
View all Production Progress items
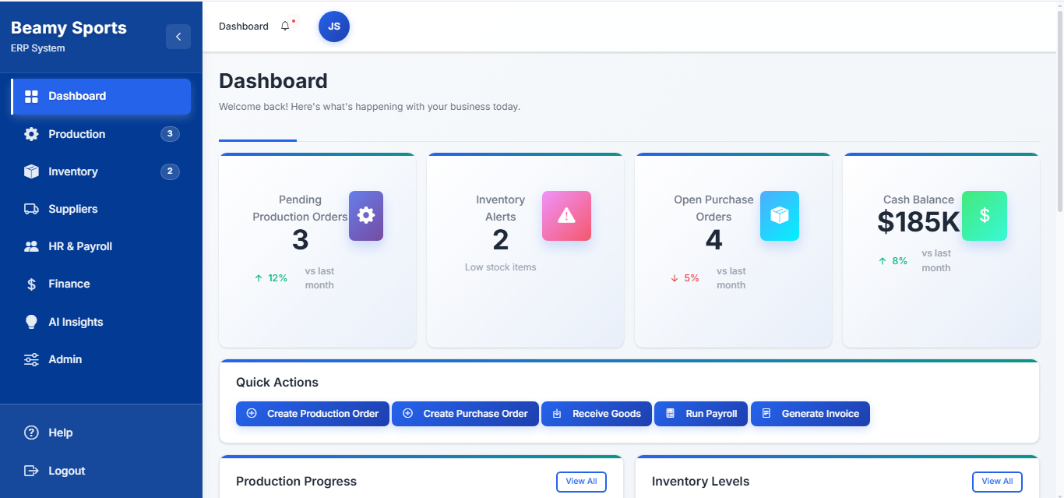click(581, 482)
